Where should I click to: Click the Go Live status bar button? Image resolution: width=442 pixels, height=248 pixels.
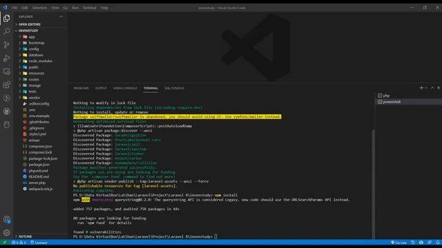click(399, 242)
